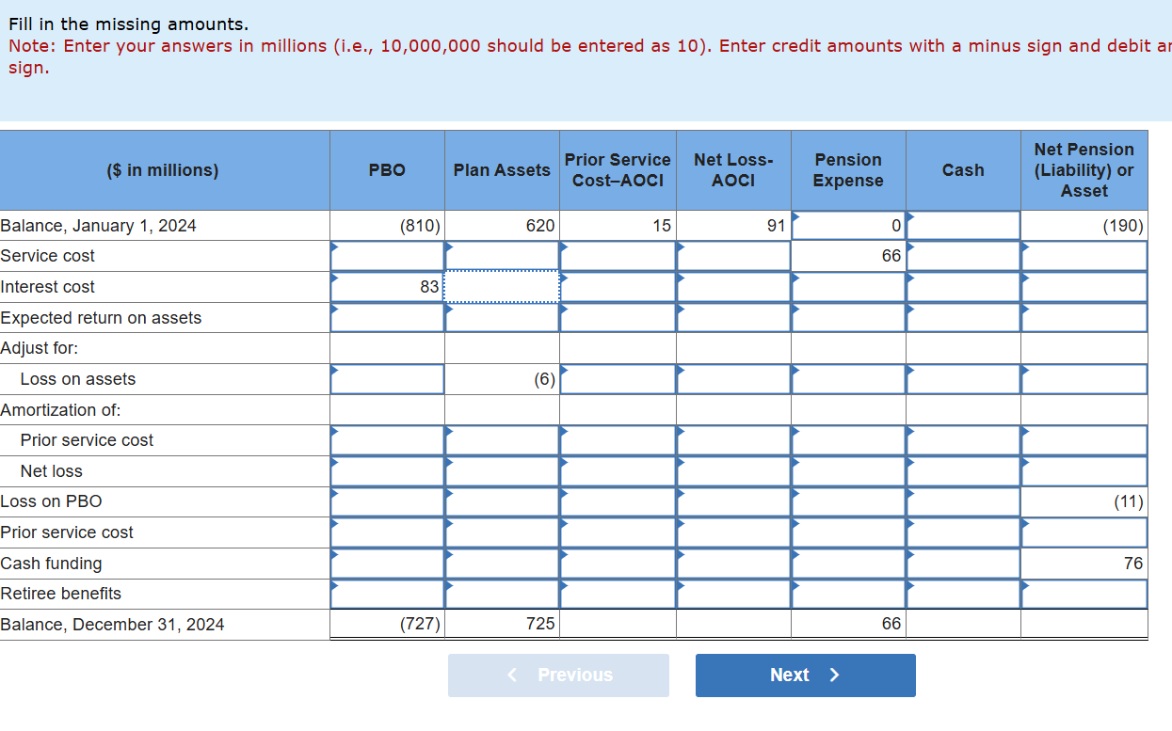Screen dimensions: 1172x731
Task: Click the Net Pension Liability cell showing (190)
Action: tap(1083, 225)
